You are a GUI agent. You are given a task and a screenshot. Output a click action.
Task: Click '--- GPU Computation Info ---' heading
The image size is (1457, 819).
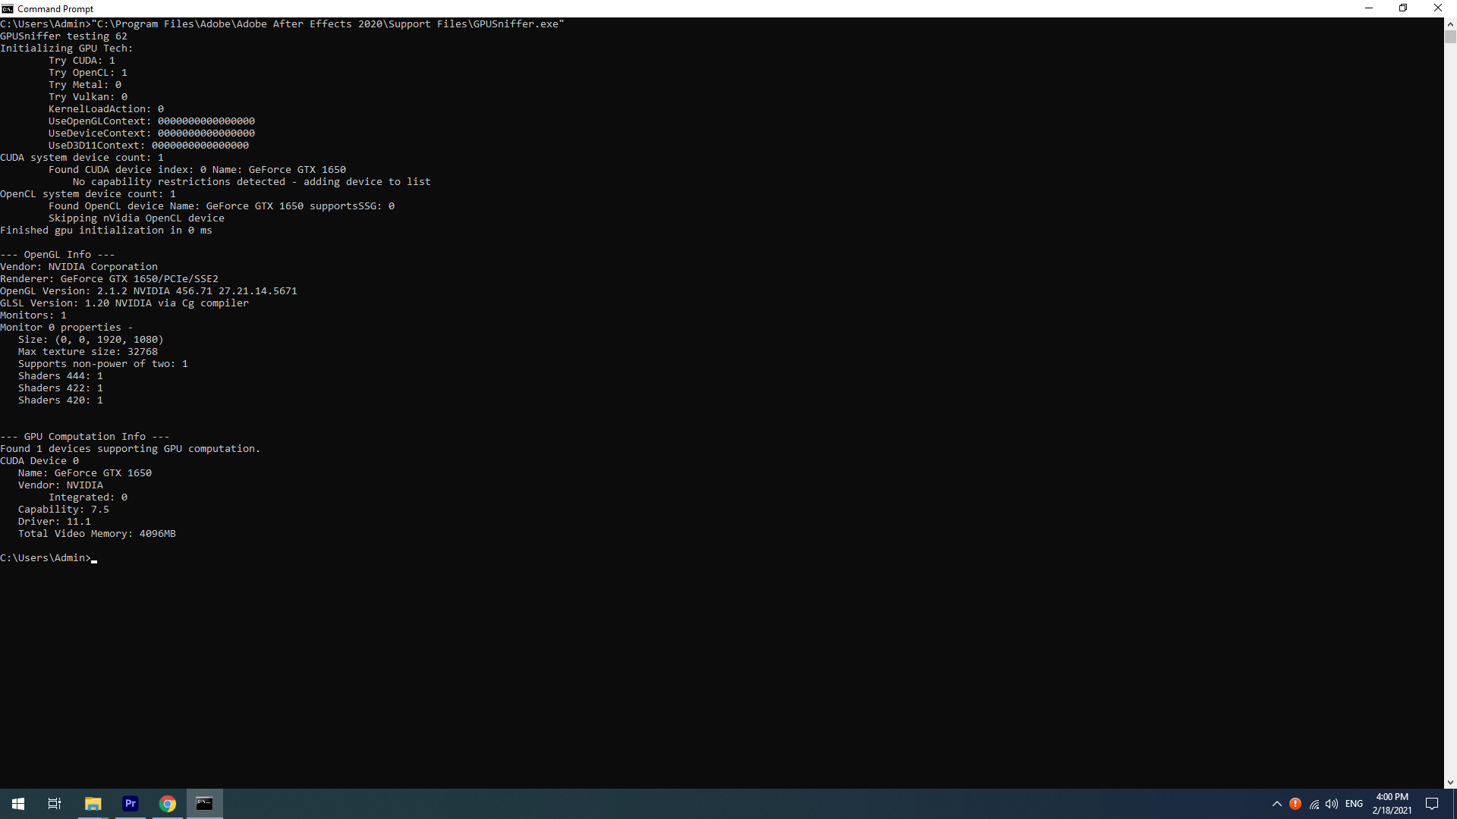click(x=85, y=437)
